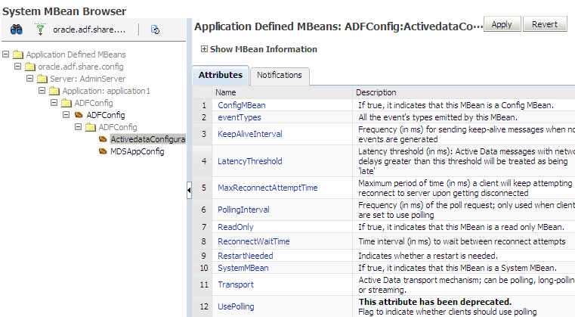Select the Application Defined MBeans root item

(76, 54)
